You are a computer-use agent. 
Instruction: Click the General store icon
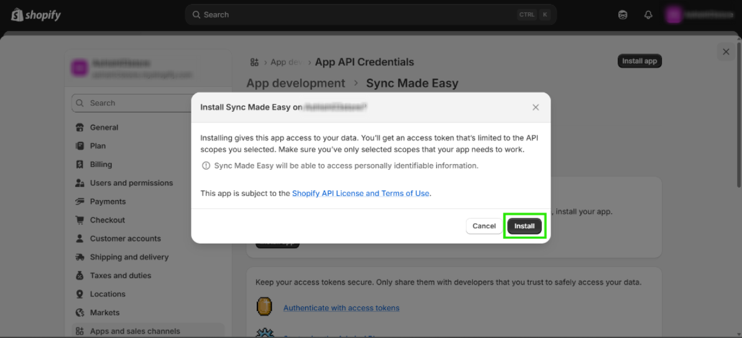tap(80, 127)
